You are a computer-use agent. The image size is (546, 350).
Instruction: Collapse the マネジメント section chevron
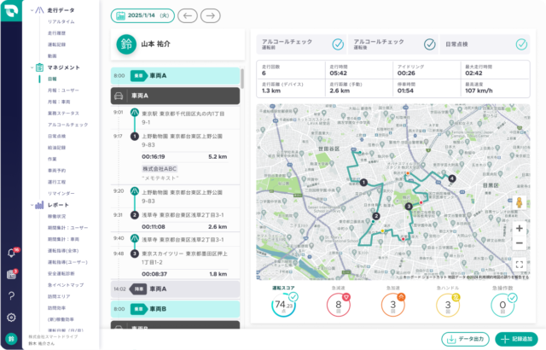[32, 67]
